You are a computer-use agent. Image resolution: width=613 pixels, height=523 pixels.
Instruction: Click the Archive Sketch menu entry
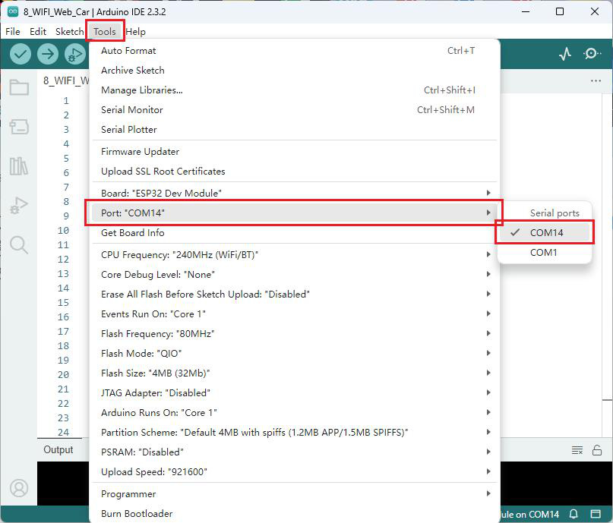click(x=295, y=71)
